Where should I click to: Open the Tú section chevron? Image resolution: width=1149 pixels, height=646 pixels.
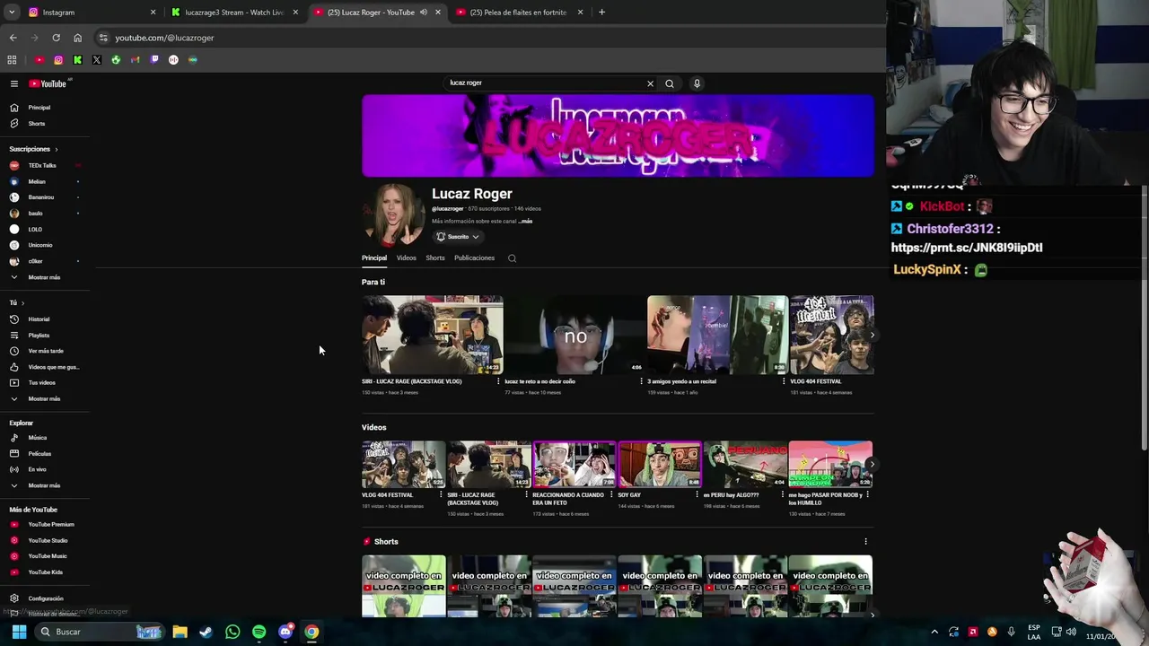(x=22, y=303)
